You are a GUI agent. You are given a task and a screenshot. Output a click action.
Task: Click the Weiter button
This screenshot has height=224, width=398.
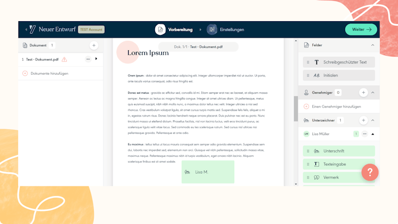361,30
